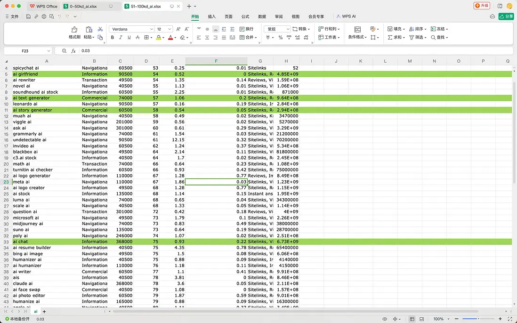Screen dimensions: 517x323
Task: Click the Justify alignment icon
Action: 224,38
